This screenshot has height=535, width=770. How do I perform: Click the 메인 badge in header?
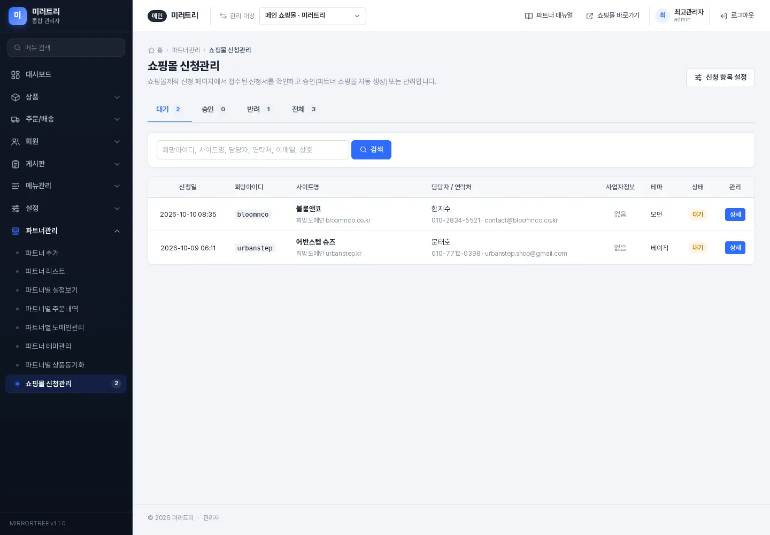[157, 16]
